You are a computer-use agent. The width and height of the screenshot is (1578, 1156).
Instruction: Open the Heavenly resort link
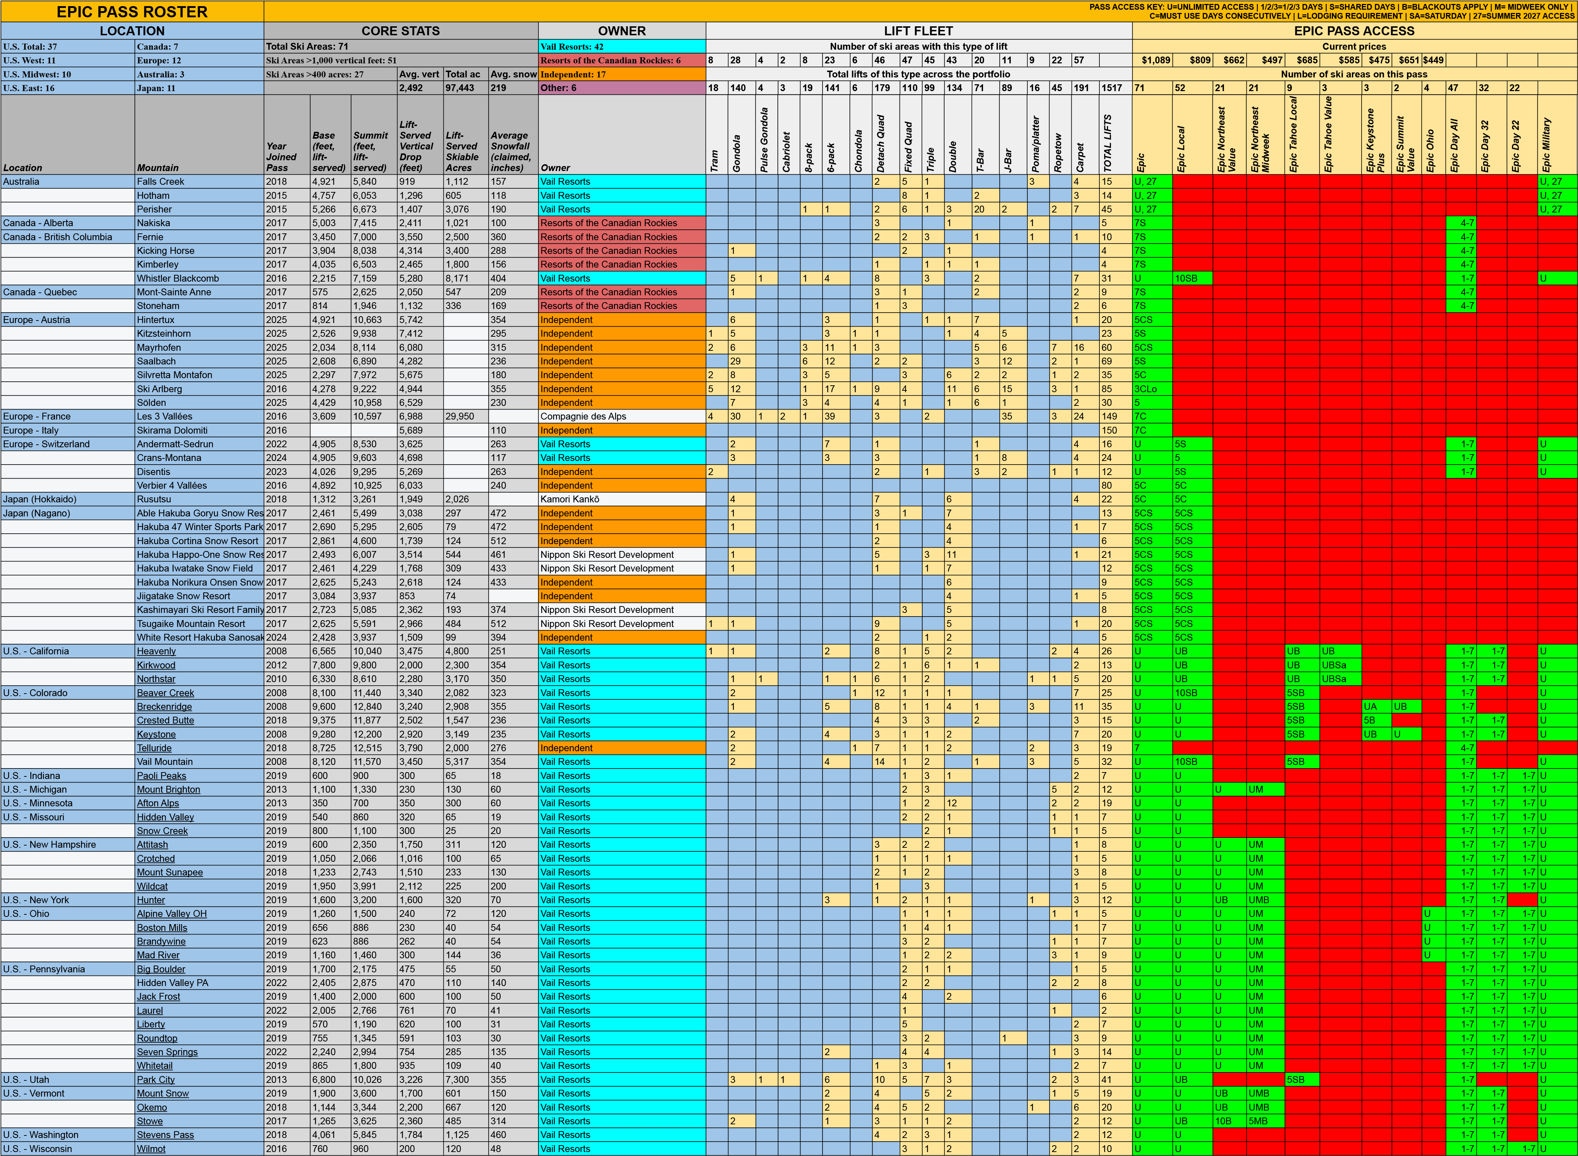tap(156, 651)
